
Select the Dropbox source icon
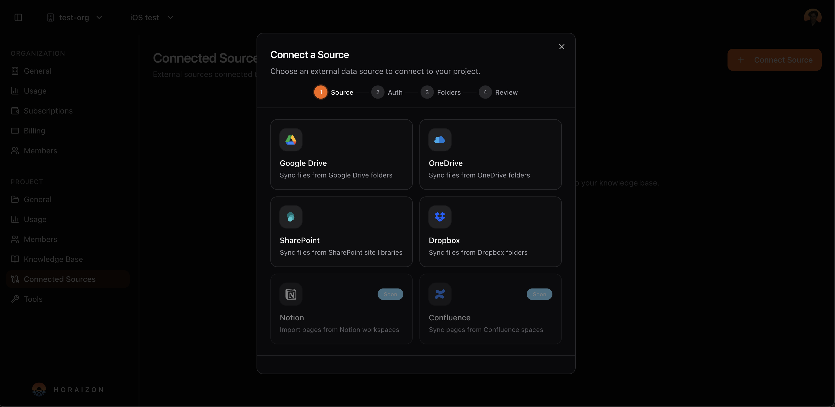[440, 217]
